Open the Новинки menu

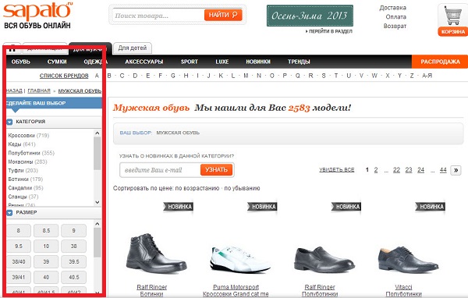(258, 62)
